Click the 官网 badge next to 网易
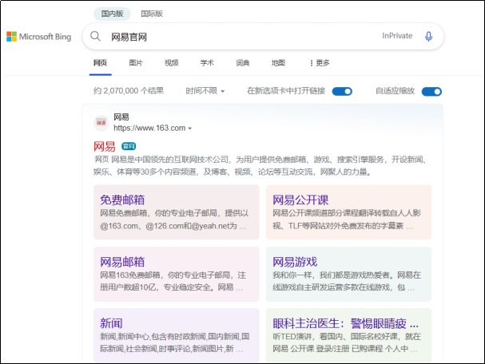Screen dimensions: 485x364 [129, 146]
